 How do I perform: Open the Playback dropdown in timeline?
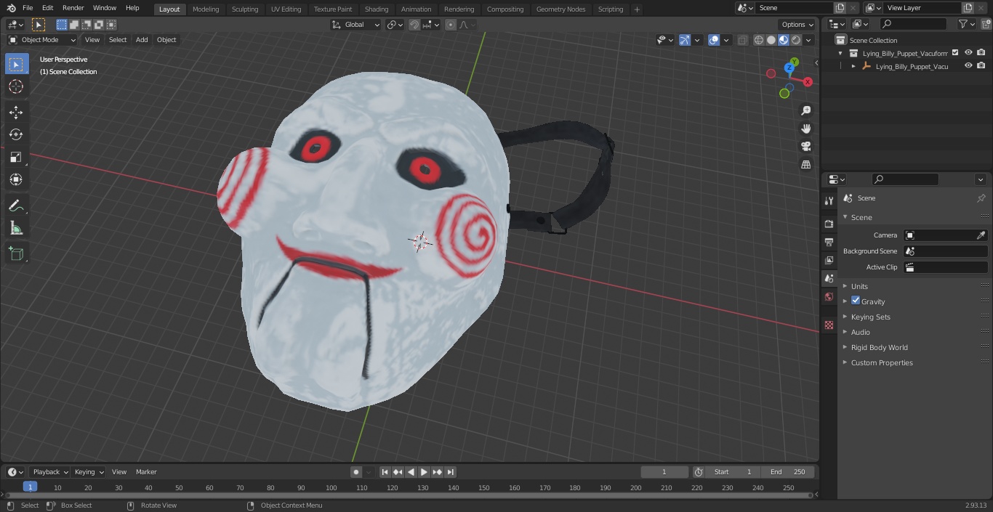click(51, 472)
